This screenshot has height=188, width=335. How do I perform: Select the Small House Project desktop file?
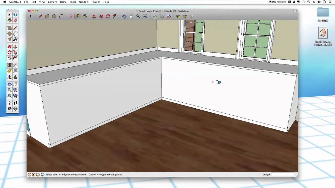(323, 37)
